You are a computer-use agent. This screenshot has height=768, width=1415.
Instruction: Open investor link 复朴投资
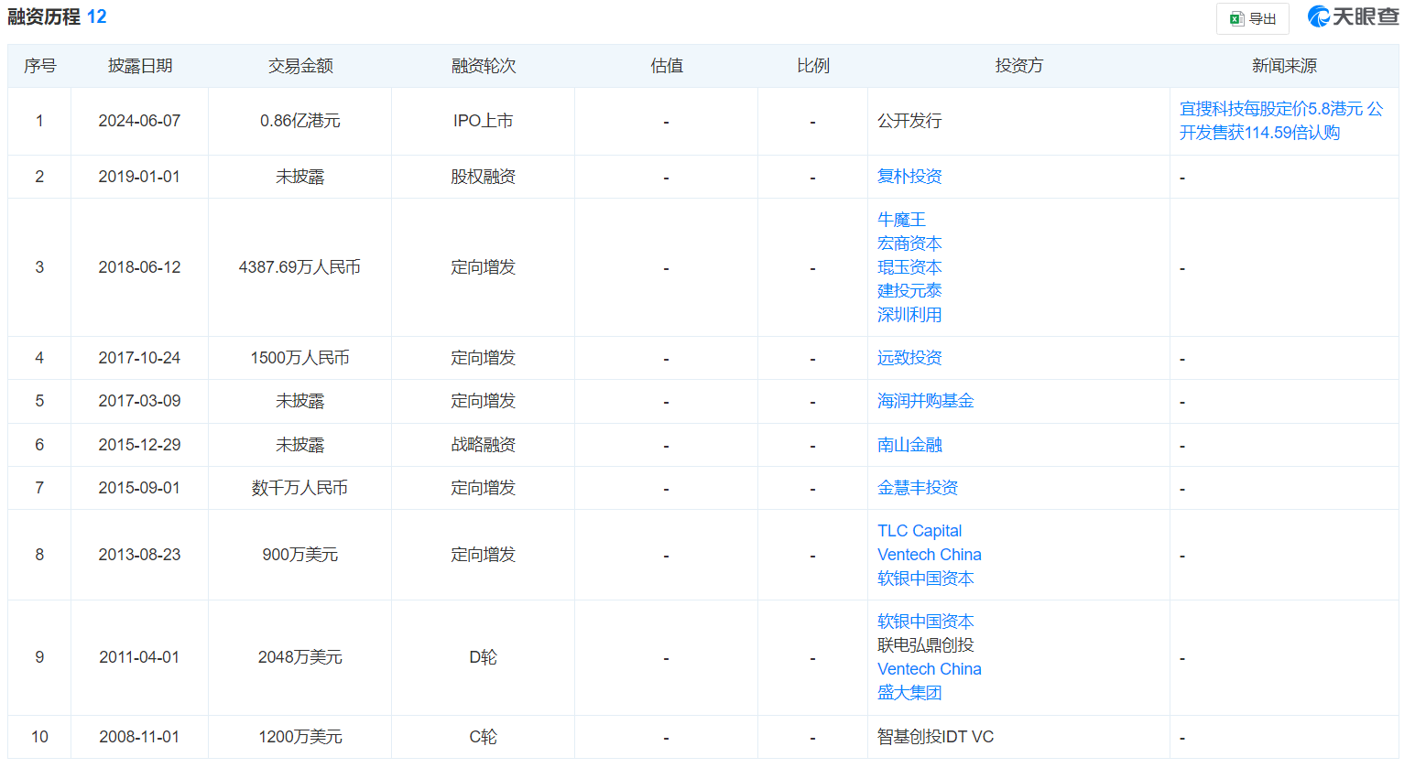pyautogui.click(x=909, y=177)
